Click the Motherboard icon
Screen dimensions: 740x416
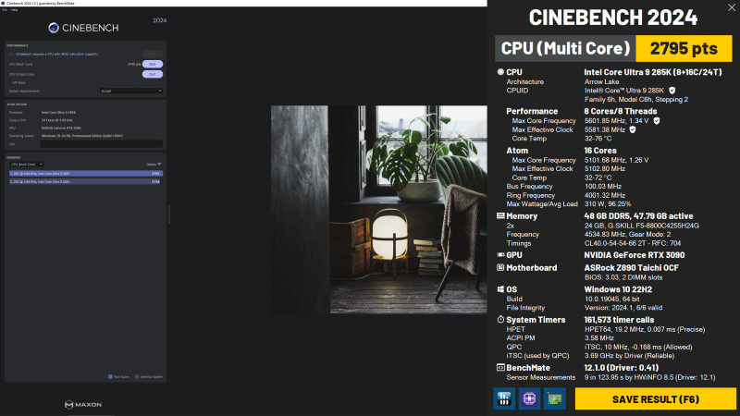click(500, 268)
